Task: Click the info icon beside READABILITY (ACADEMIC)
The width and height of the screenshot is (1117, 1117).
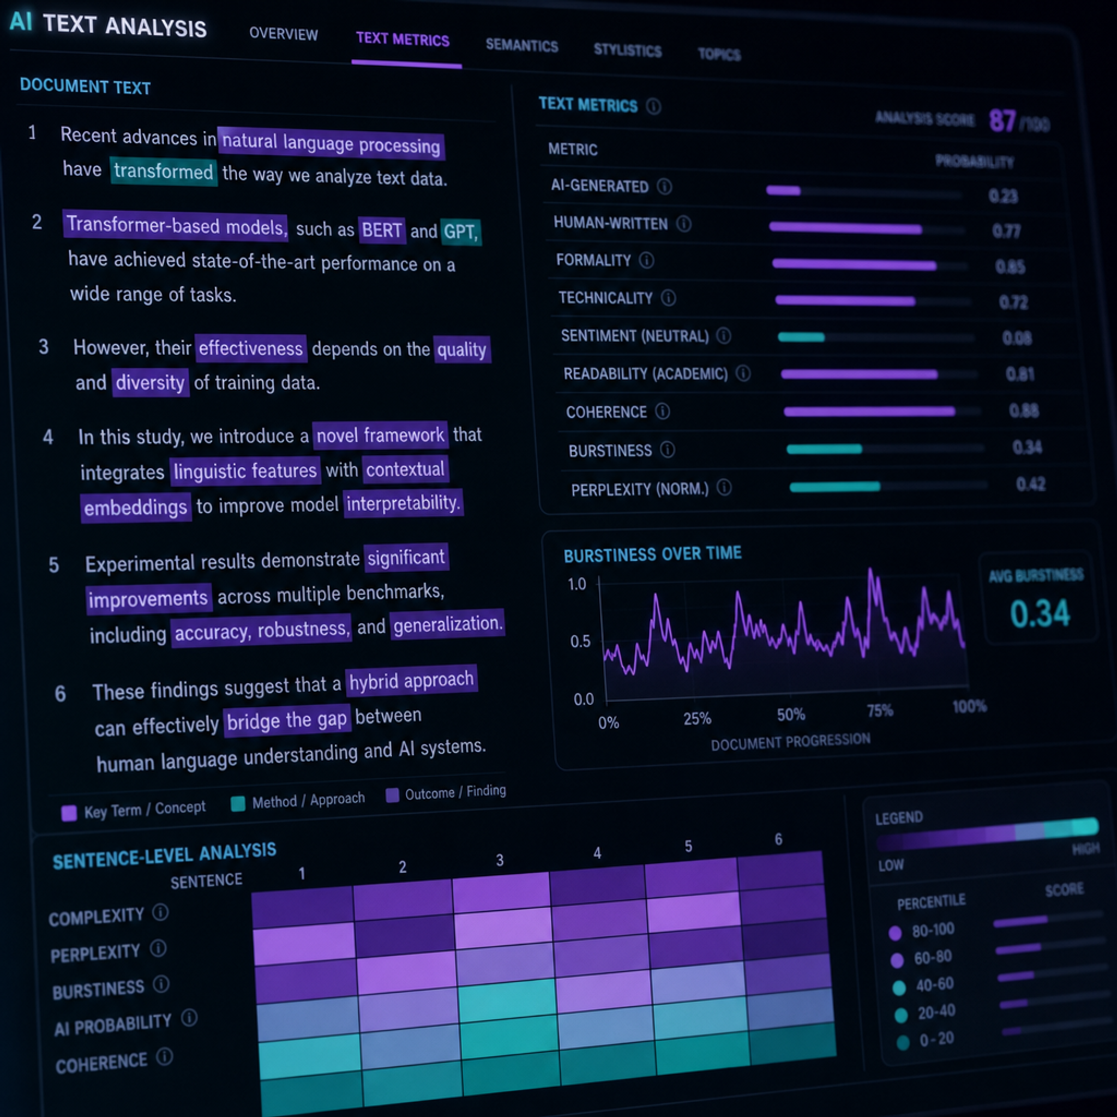Action: [x=743, y=374]
